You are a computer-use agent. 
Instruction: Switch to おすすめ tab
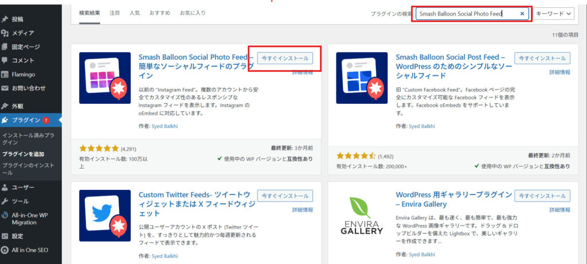(x=160, y=13)
